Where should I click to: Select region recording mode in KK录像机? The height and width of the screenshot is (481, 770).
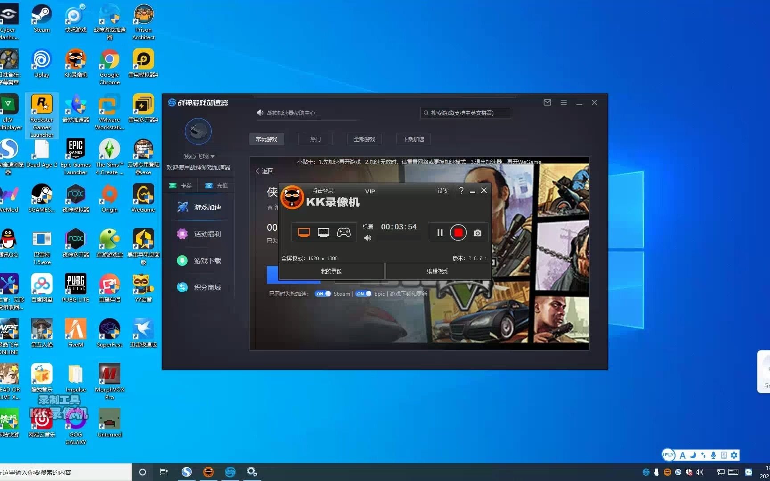tap(324, 232)
